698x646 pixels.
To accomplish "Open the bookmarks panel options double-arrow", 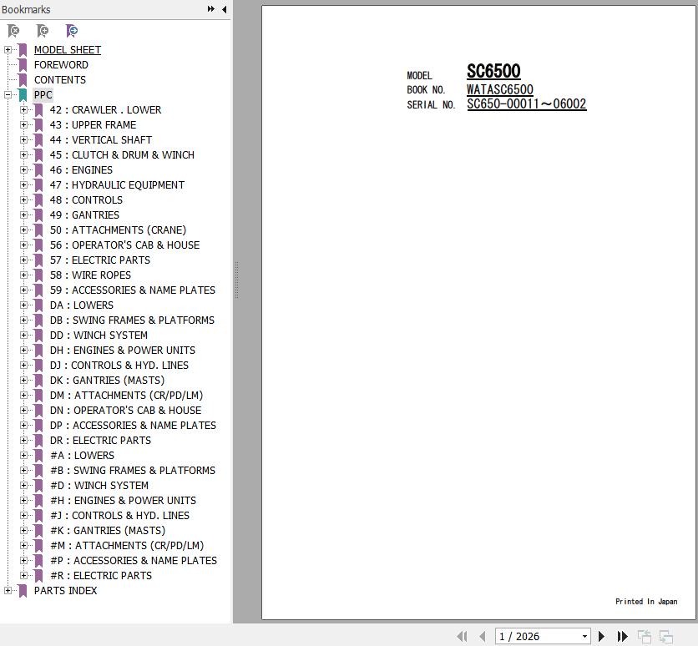I will pyautogui.click(x=211, y=9).
